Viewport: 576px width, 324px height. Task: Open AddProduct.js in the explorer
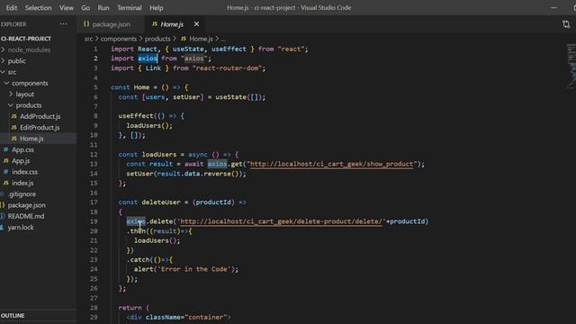tap(40, 116)
